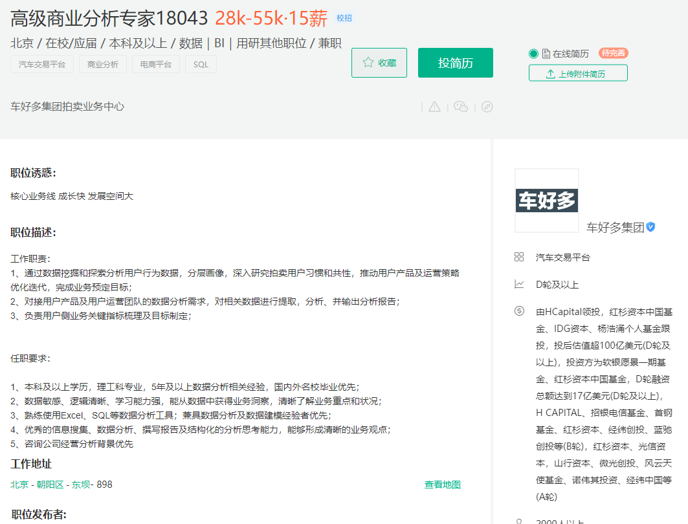This screenshot has height=524, width=688.
Task: Click 查看地图 to view the map
Action: [442, 485]
